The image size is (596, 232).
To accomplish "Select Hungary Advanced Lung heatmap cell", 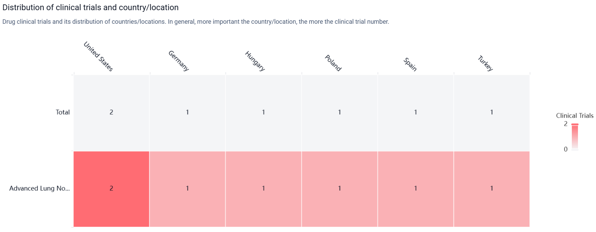I will click(x=263, y=189).
